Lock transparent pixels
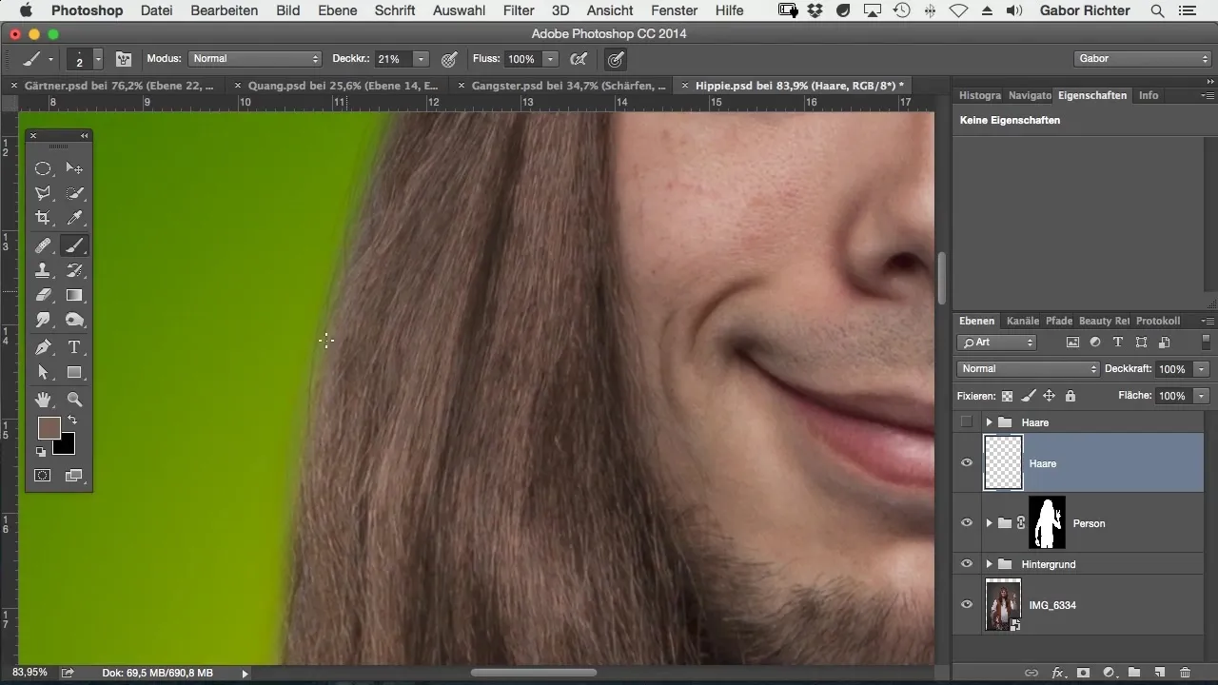1218x685 pixels. pos(1008,396)
